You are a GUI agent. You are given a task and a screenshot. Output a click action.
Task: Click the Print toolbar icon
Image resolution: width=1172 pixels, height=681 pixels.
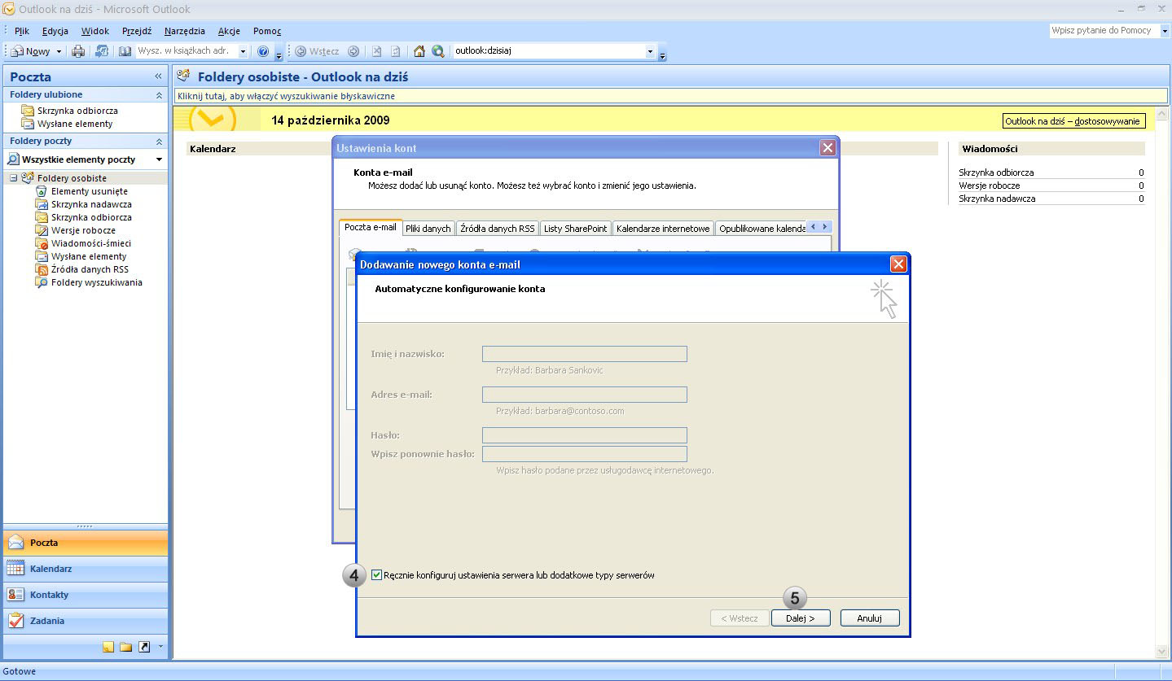[78, 51]
